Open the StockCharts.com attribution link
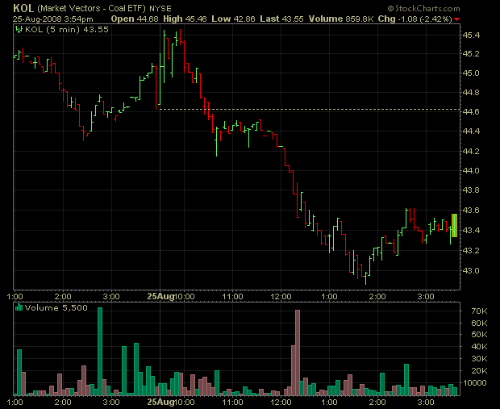Viewport: 500px width, 409px height. [x=423, y=8]
